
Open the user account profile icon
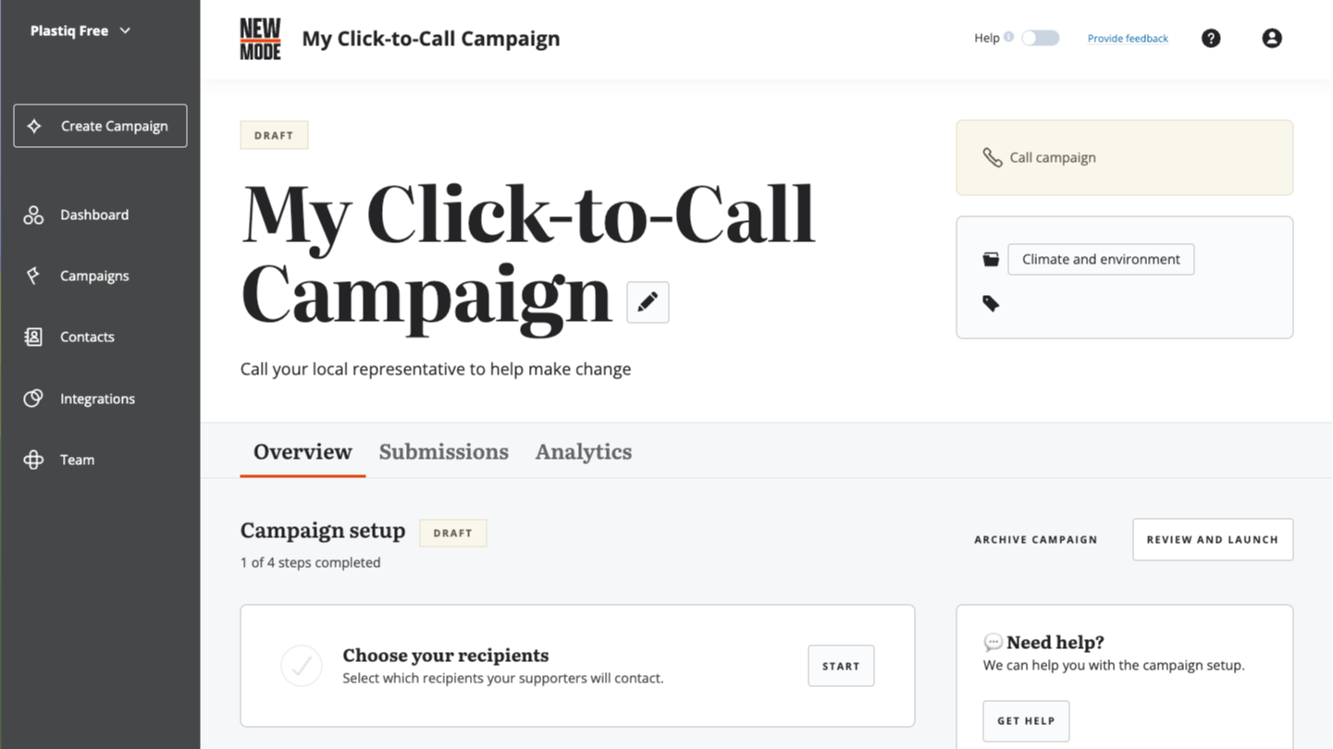point(1272,38)
